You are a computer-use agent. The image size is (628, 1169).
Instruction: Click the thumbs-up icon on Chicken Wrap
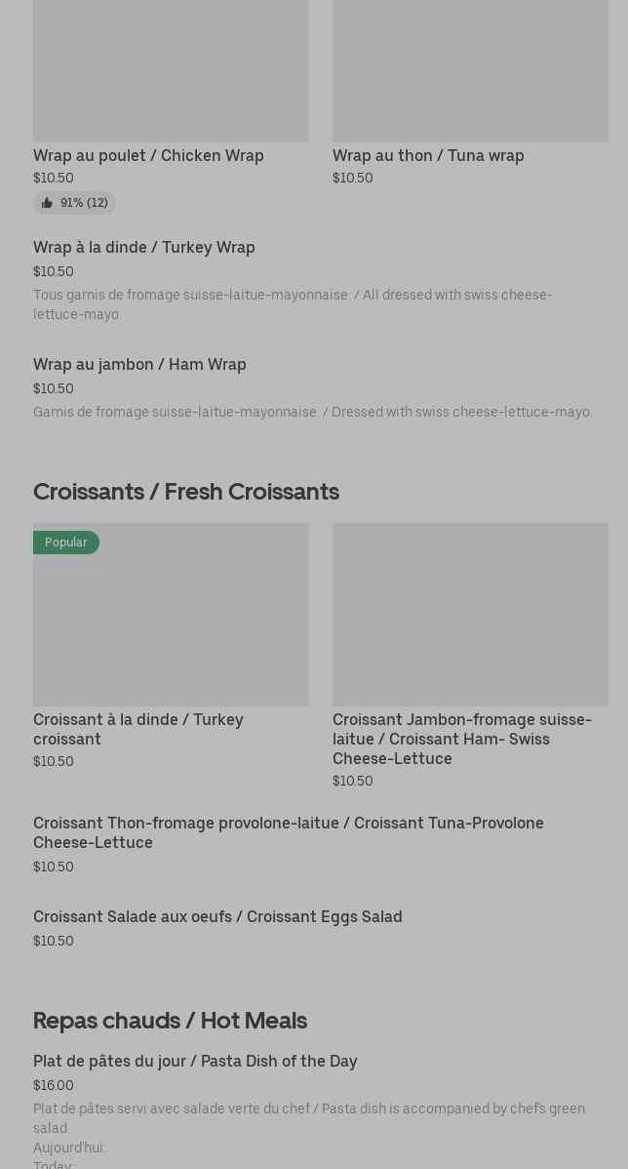pos(47,203)
